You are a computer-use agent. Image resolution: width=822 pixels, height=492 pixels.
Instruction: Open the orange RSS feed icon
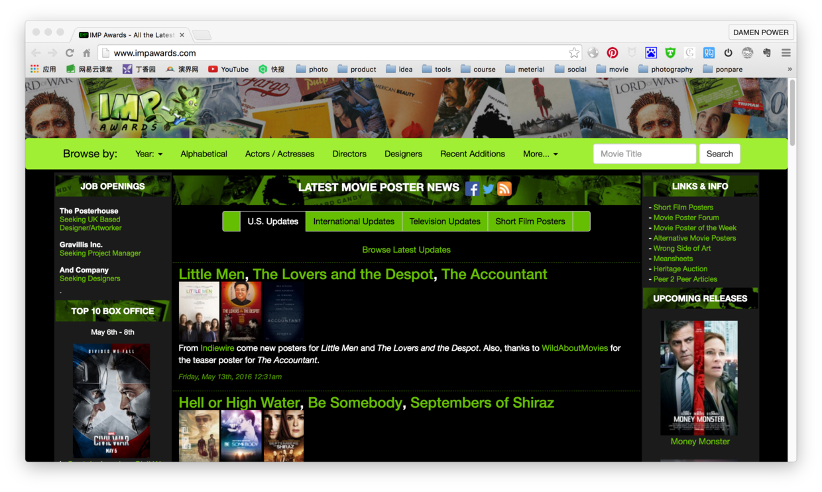click(x=504, y=188)
